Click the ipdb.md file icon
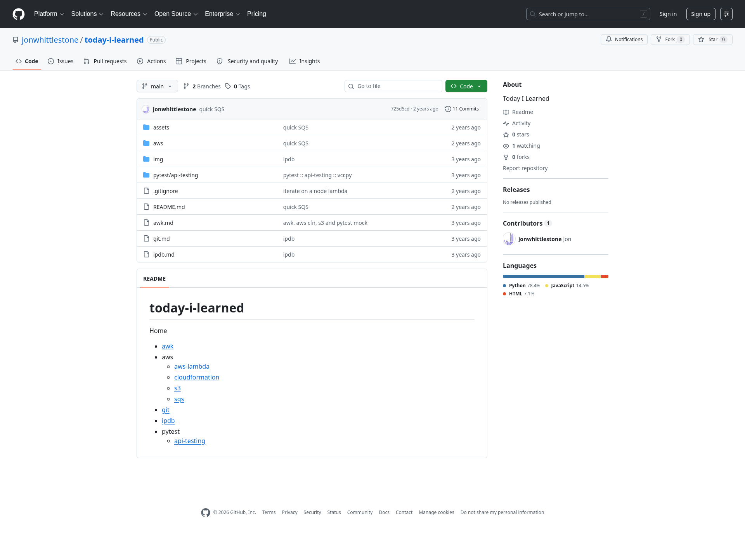 point(146,254)
